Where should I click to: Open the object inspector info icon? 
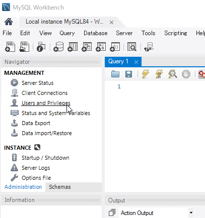click(41, 47)
